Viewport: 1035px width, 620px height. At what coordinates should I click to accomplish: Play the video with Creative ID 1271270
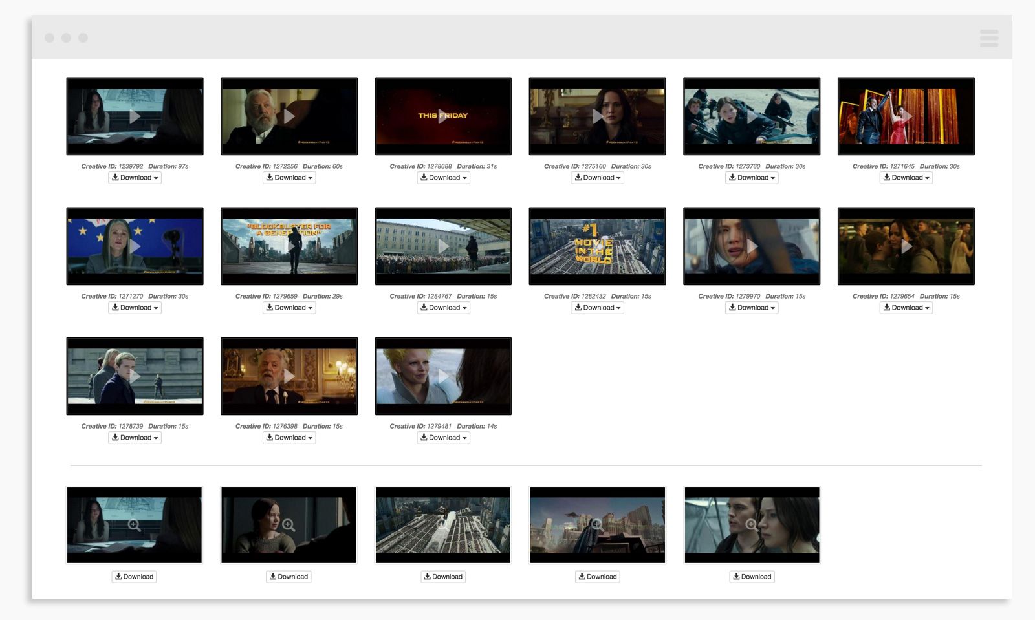point(135,246)
